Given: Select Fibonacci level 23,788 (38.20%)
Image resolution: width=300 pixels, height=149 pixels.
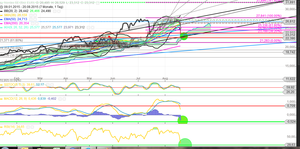Looking at the screenshot, I should coord(270,31).
